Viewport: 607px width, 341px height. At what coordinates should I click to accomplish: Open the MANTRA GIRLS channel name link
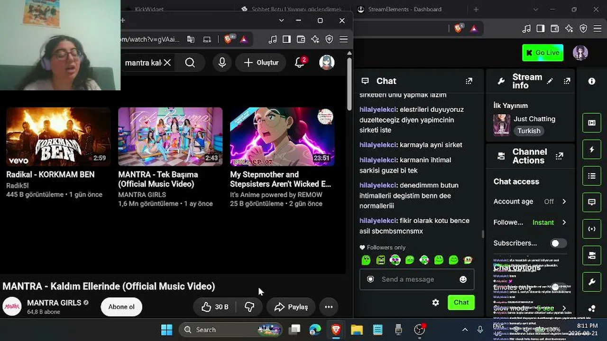(x=54, y=303)
